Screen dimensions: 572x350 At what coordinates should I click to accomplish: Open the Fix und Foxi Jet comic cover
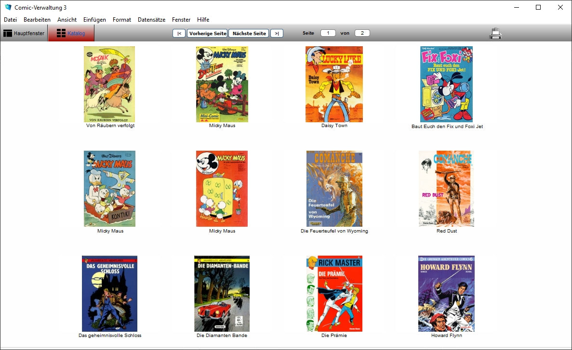[446, 84]
